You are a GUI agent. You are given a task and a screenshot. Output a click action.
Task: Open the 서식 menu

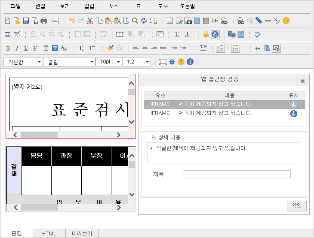[x=114, y=6]
